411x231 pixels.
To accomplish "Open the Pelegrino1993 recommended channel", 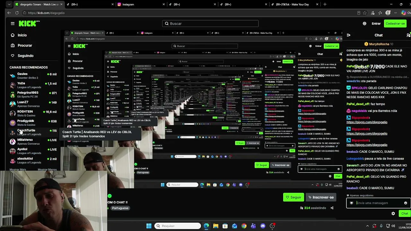I will pos(33,94).
